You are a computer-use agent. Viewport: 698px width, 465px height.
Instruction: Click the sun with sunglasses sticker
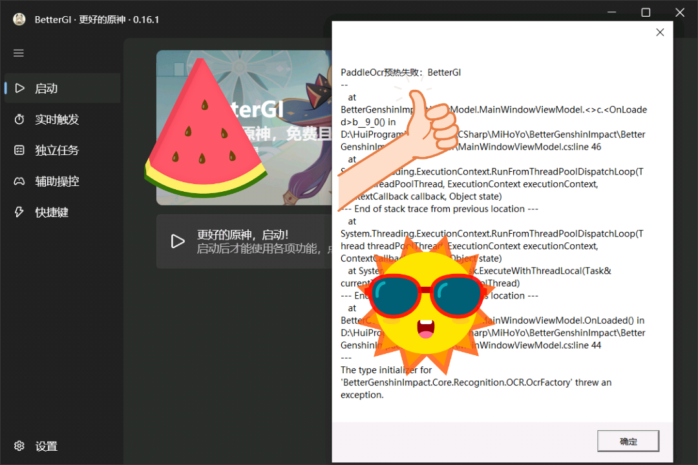click(425, 301)
